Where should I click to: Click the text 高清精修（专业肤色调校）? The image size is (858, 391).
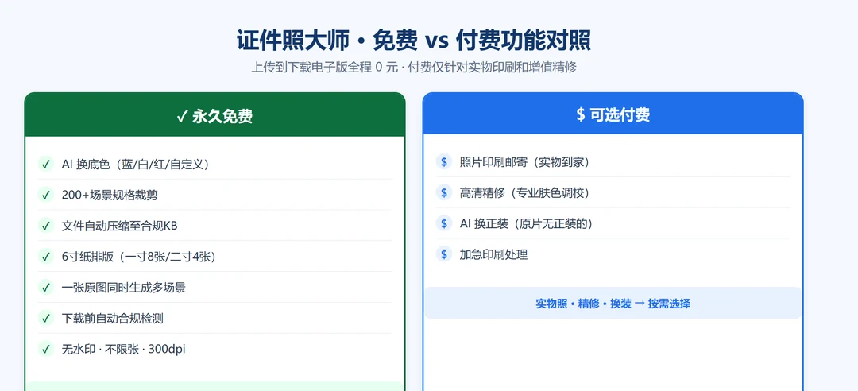pos(524,192)
